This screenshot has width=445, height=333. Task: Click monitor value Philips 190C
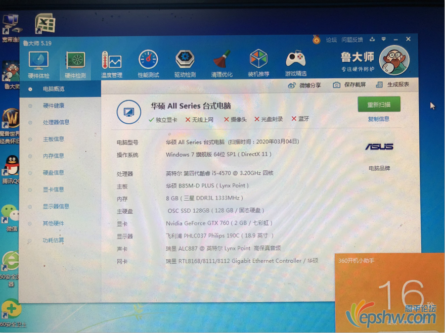(x=219, y=235)
